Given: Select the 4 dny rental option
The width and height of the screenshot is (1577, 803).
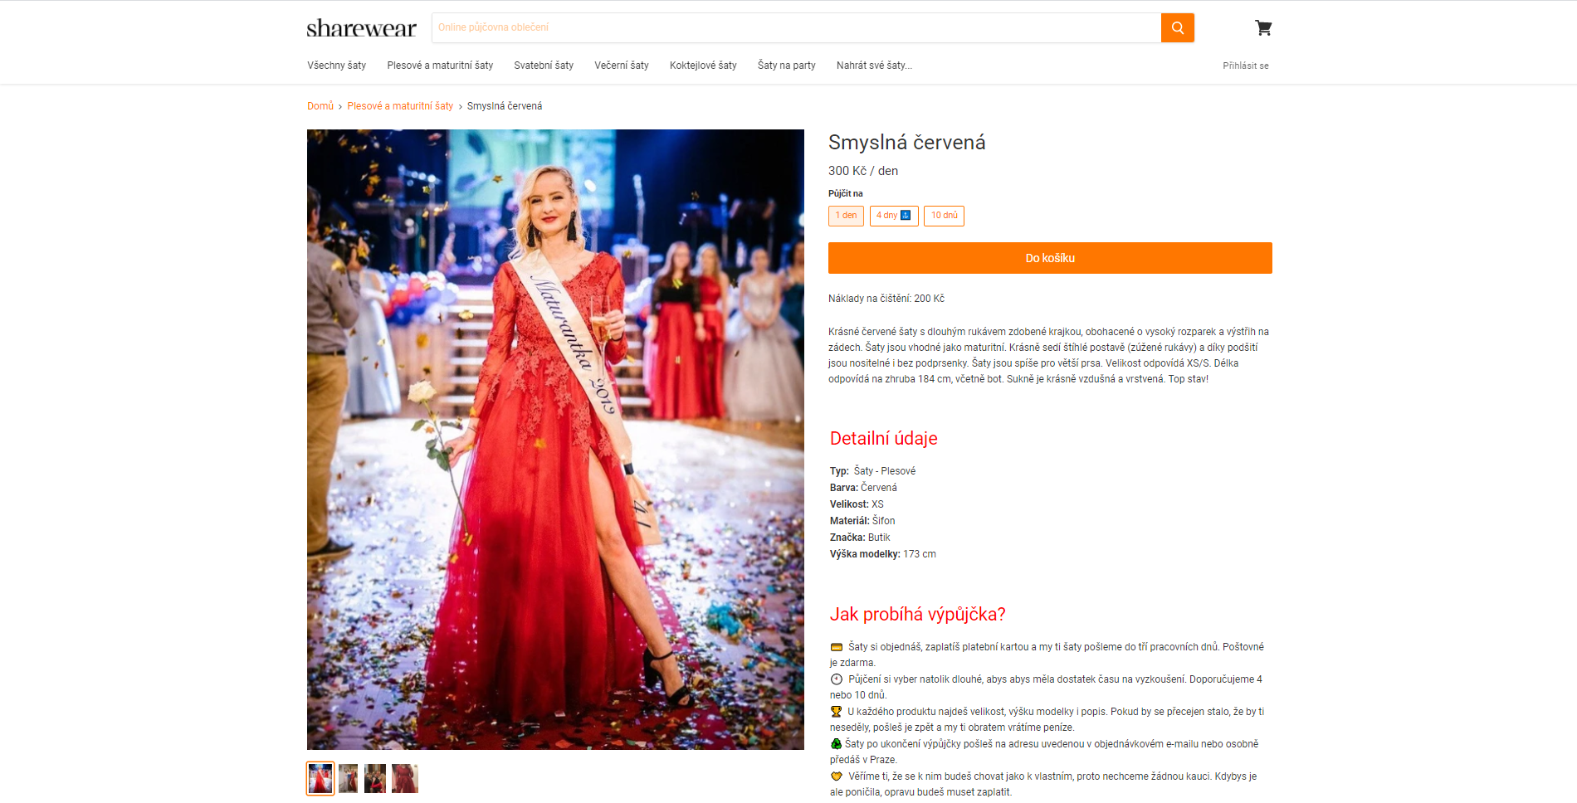Looking at the screenshot, I should click(894, 216).
